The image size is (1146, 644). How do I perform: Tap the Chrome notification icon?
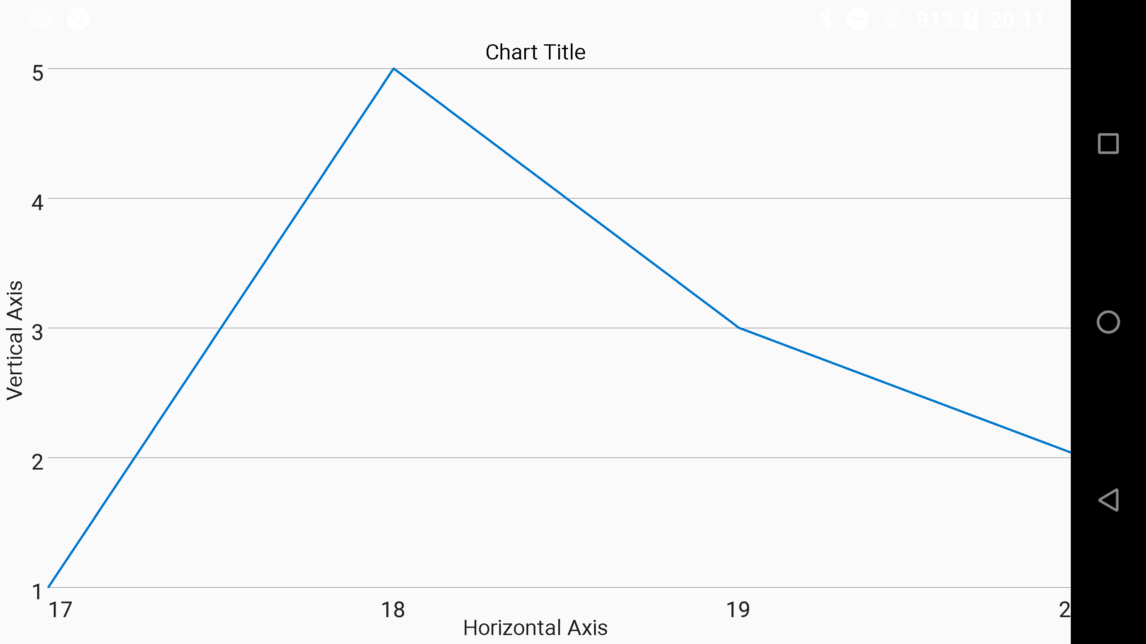click(x=78, y=19)
